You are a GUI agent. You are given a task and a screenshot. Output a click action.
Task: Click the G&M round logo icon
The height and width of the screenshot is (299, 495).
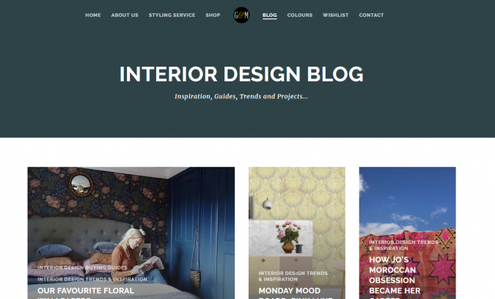241,15
